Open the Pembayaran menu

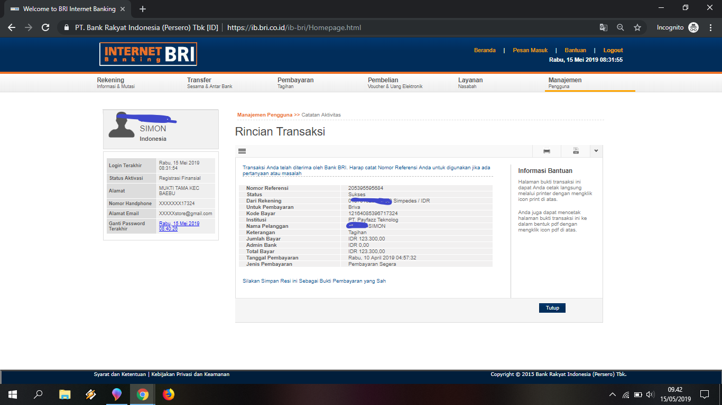[295, 83]
